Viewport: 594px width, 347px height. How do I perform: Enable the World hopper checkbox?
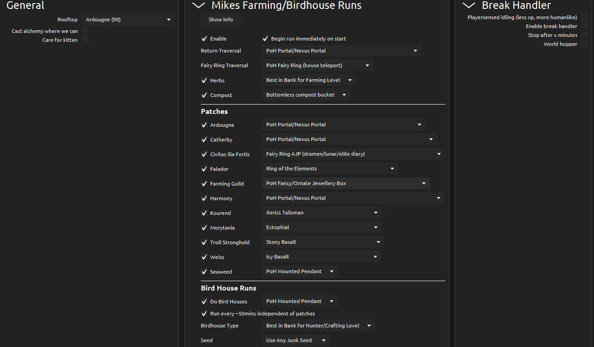[x=585, y=44]
